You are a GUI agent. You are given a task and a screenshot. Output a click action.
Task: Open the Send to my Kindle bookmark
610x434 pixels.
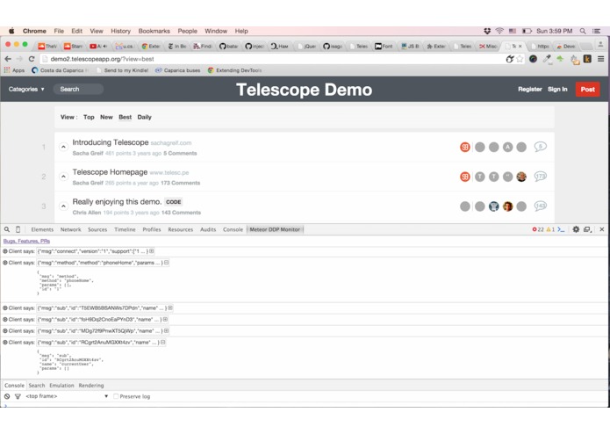[122, 70]
